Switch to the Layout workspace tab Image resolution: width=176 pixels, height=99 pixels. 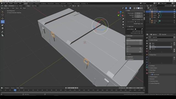pyautogui.click(x=26, y=4)
